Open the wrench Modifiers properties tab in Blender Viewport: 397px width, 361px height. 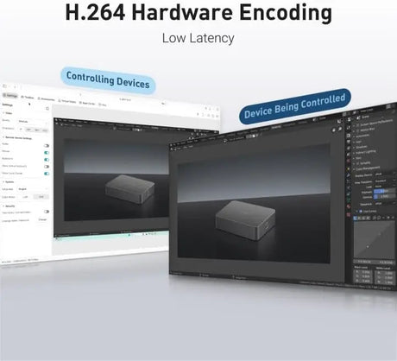(349, 175)
